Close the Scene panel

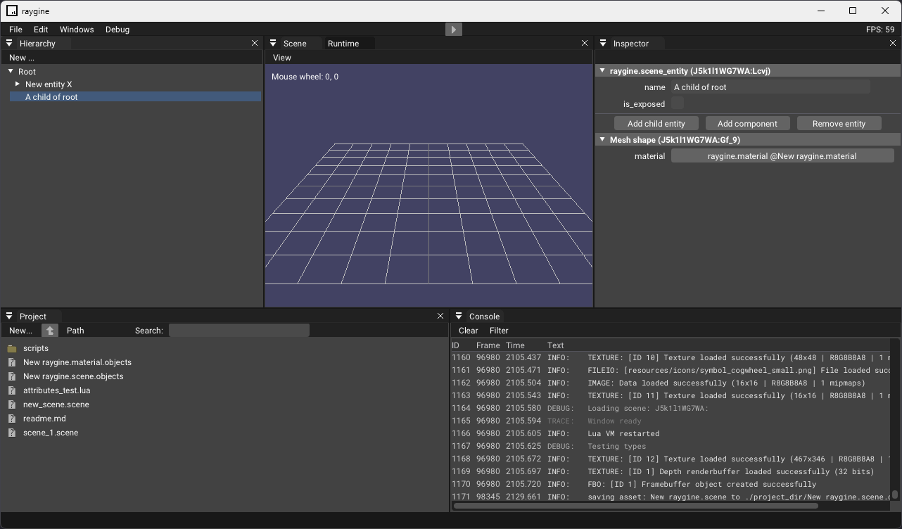tap(585, 44)
